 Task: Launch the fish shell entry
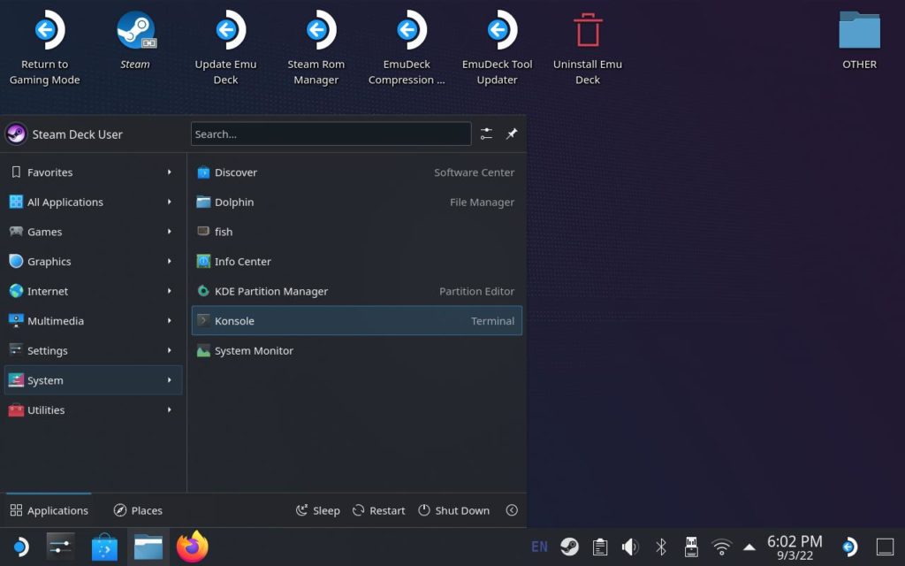coord(357,232)
